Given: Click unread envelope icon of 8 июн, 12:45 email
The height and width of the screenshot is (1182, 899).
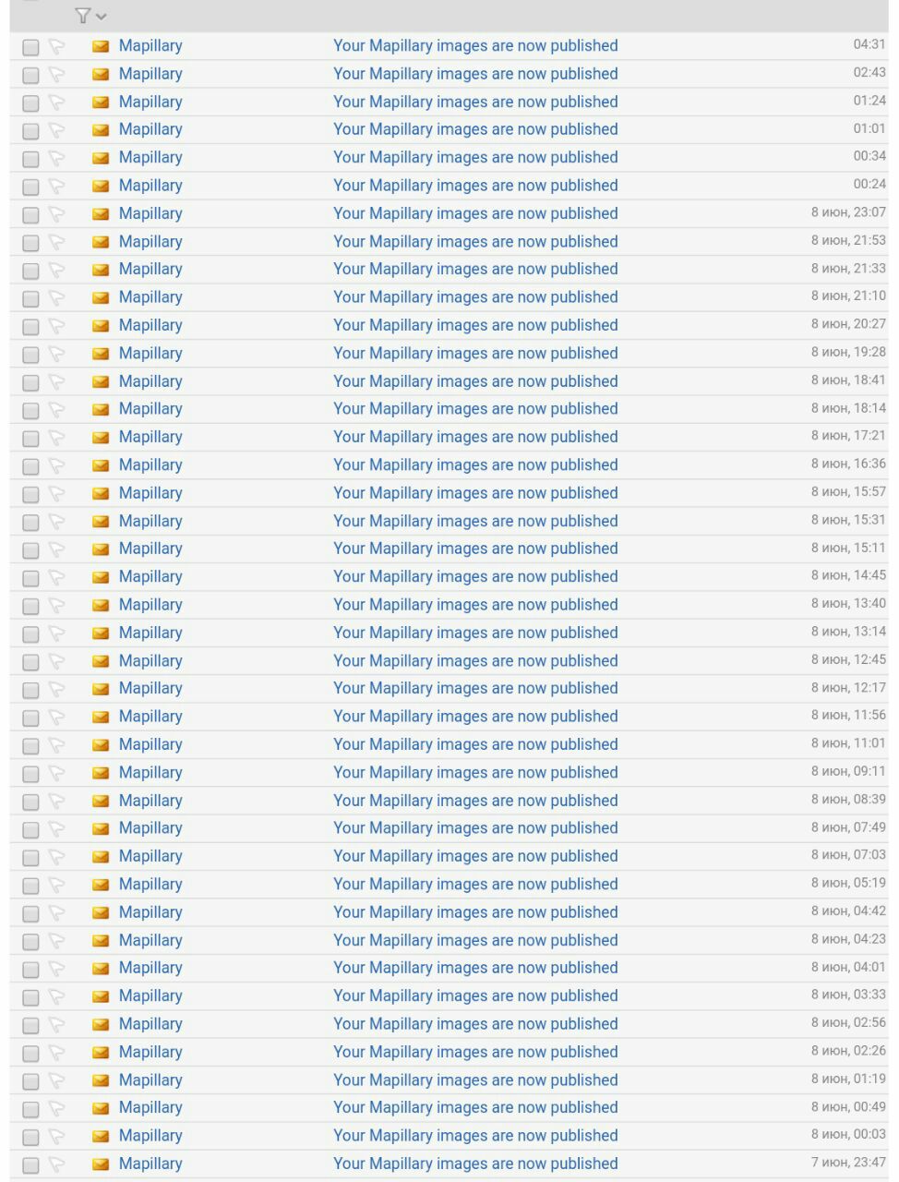Looking at the screenshot, I should (101, 661).
